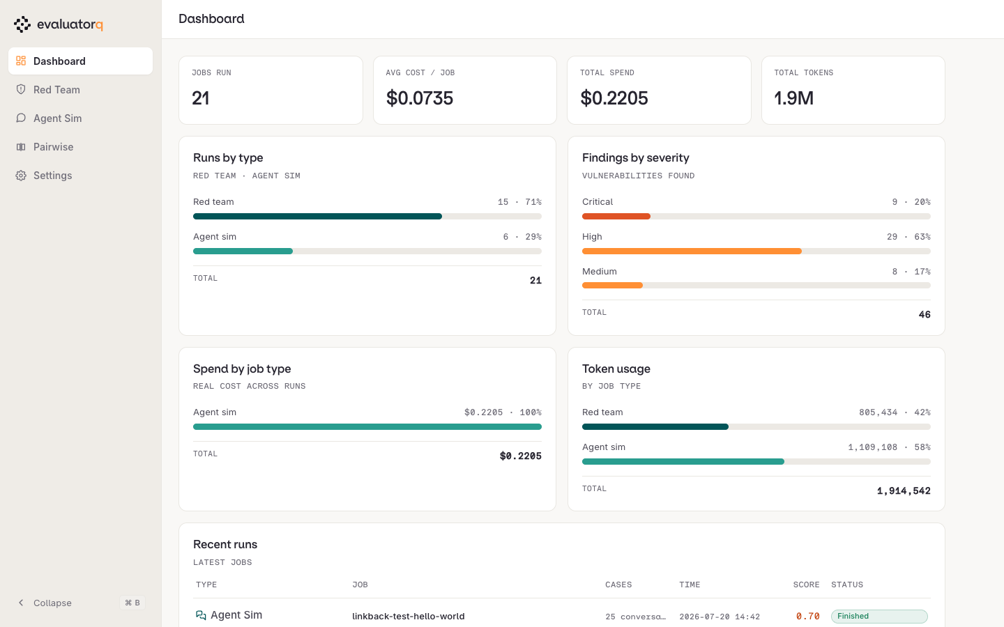The height and width of the screenshot is (627, 1004).
Task: Click the CASES column header
Action: point(618,585)
